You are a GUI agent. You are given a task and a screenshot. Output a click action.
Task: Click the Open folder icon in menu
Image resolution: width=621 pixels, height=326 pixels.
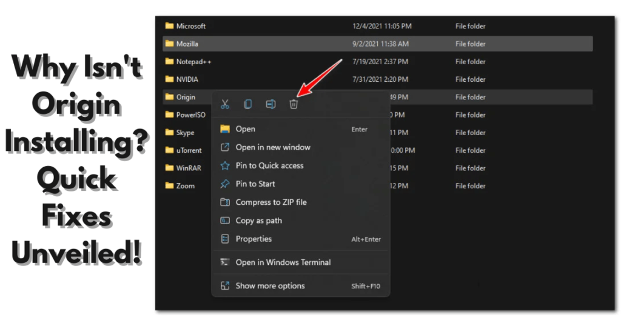coord(225,128)
